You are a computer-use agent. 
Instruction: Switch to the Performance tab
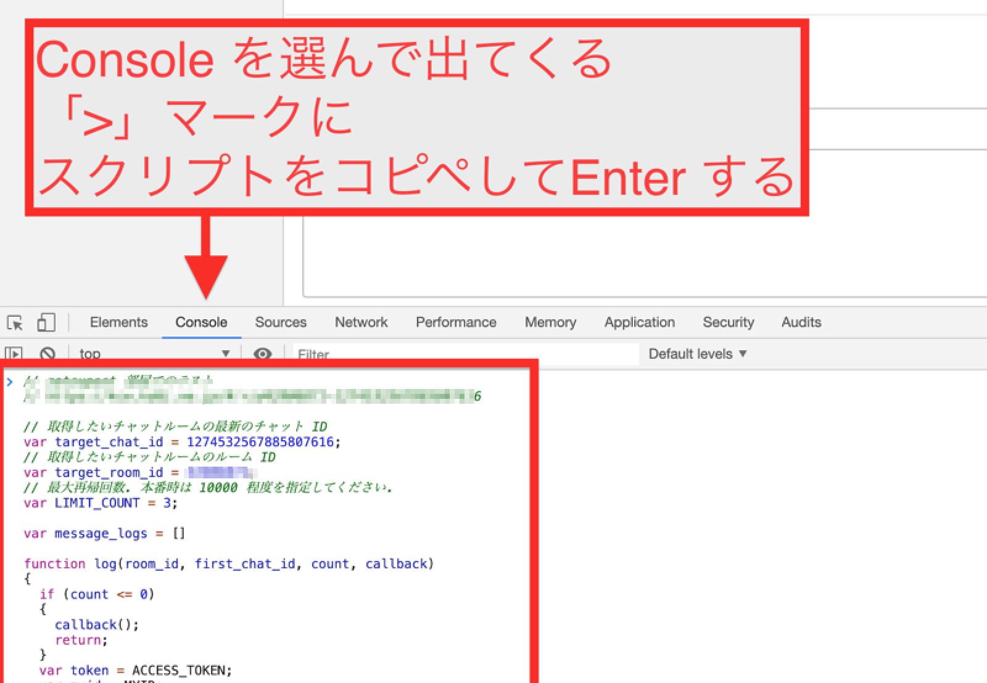click(456, 322)
